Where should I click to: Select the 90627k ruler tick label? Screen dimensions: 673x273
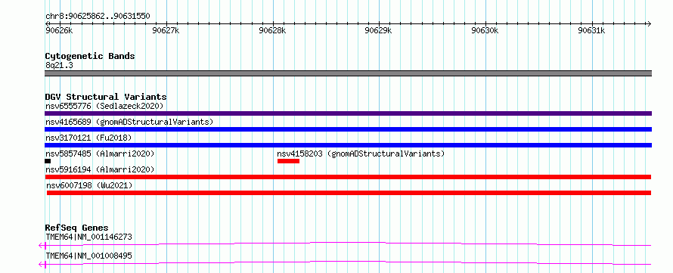click(166, 30)
